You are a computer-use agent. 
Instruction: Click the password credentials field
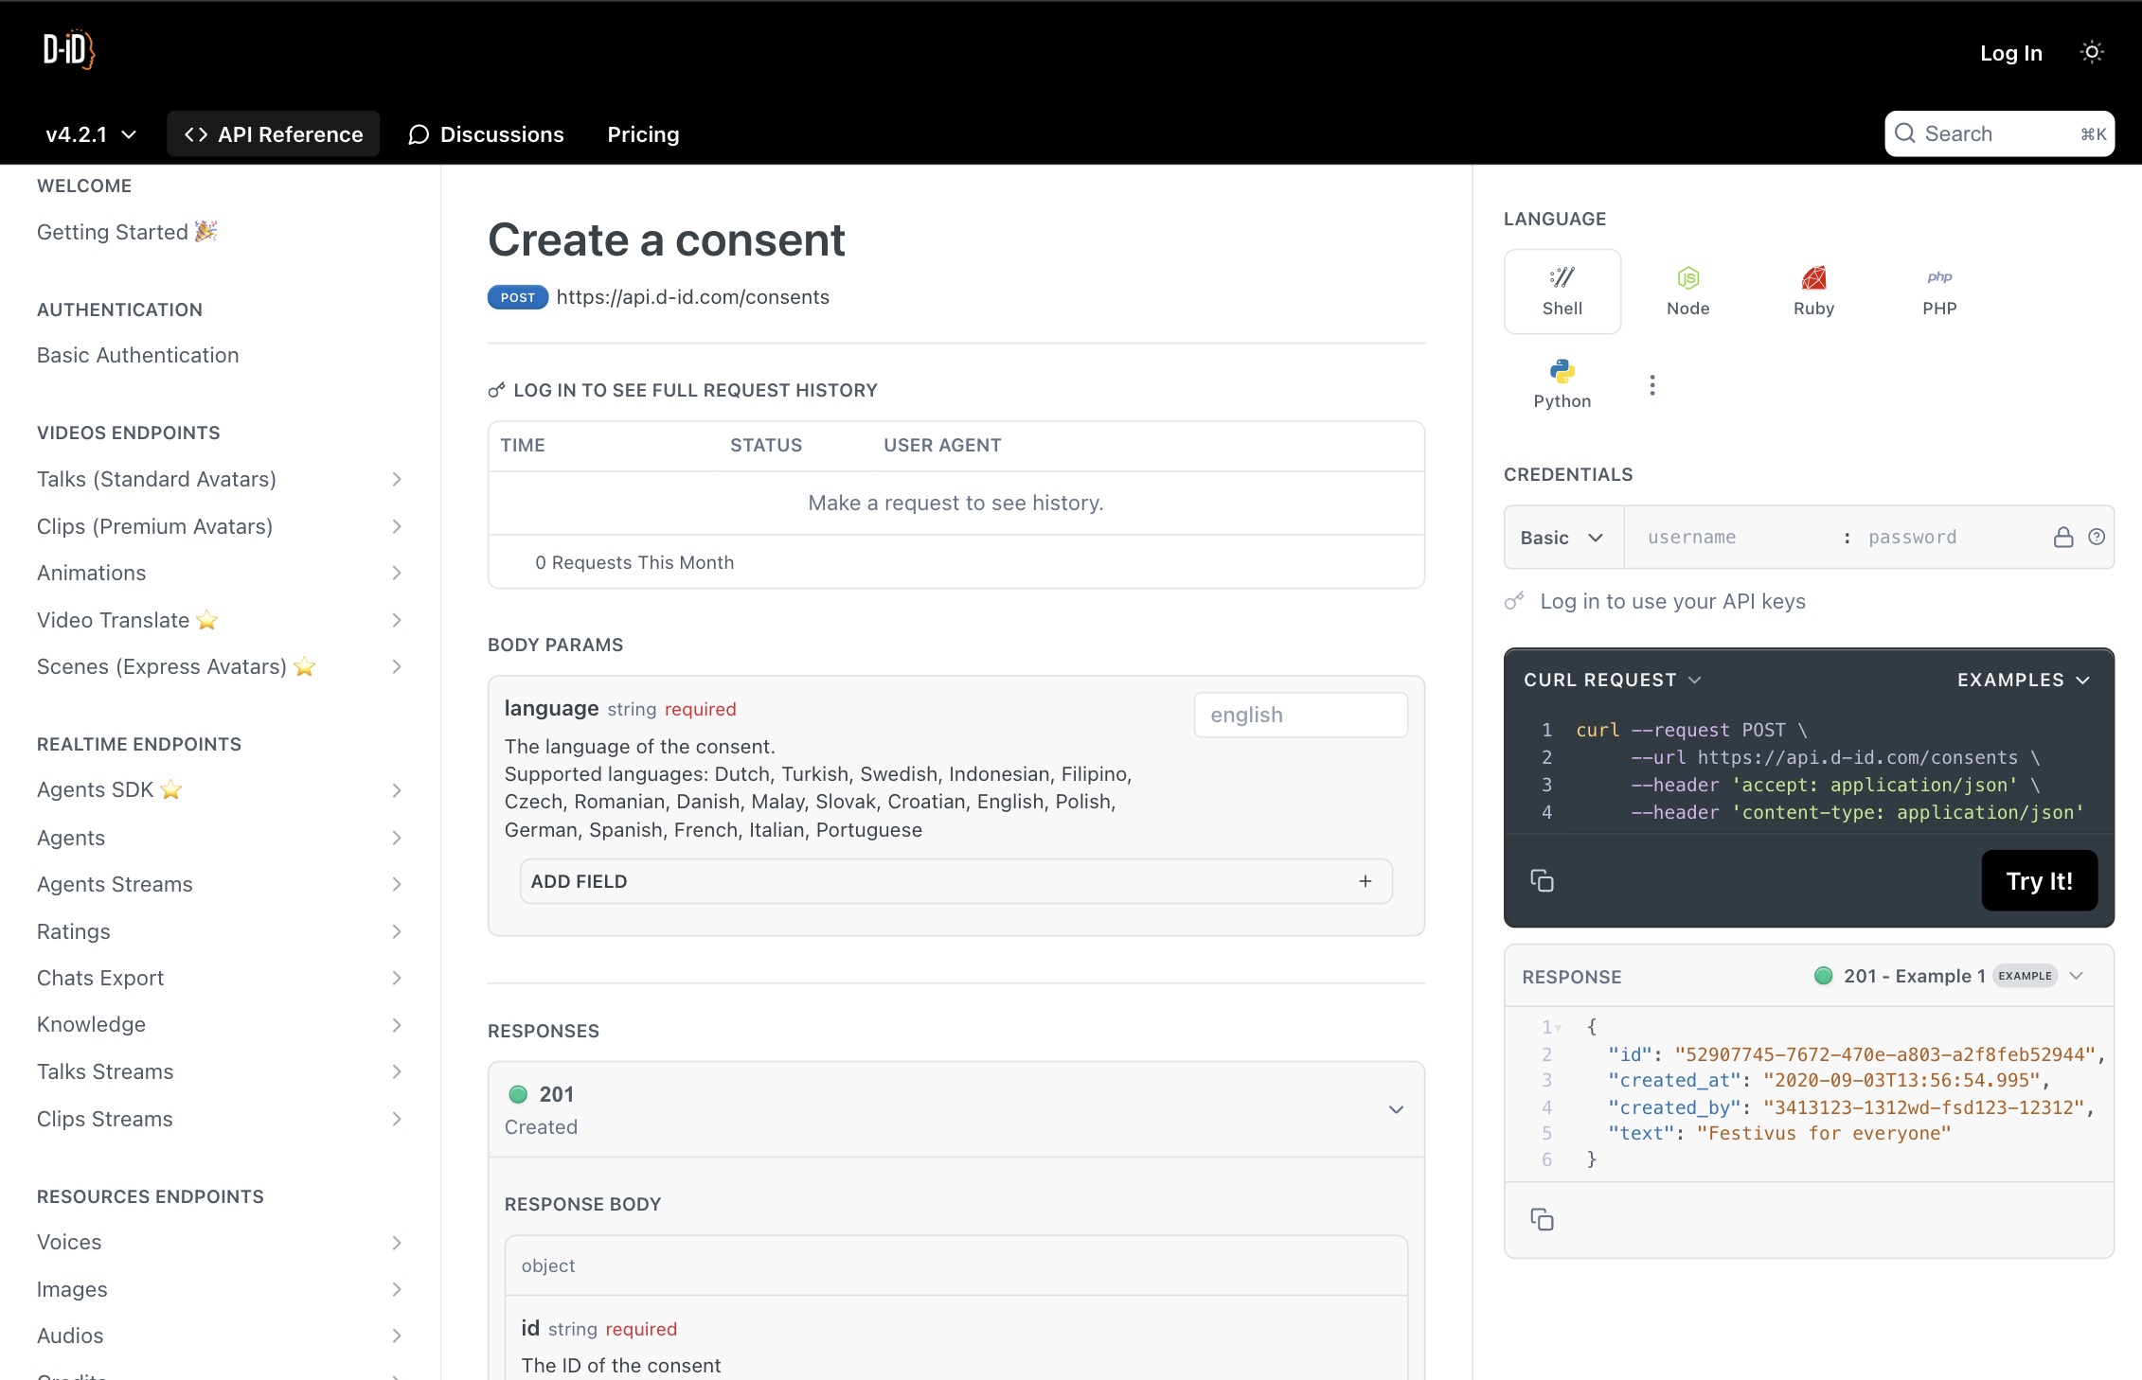pos(1951,537)
